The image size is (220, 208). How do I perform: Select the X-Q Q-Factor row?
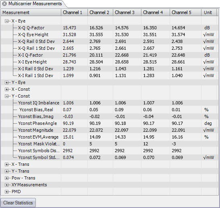[109, 28]
